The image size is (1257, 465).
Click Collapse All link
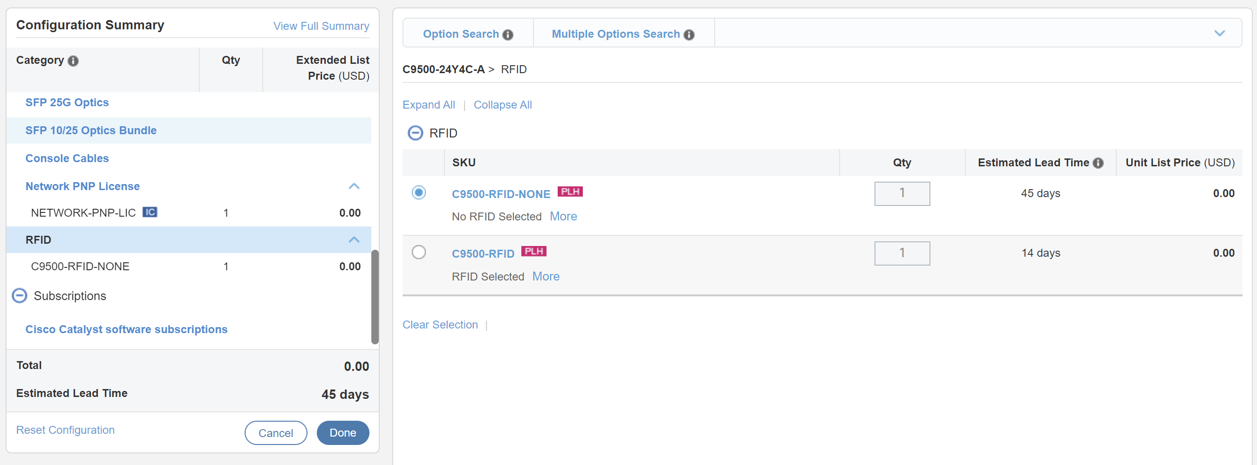[503, 105]
